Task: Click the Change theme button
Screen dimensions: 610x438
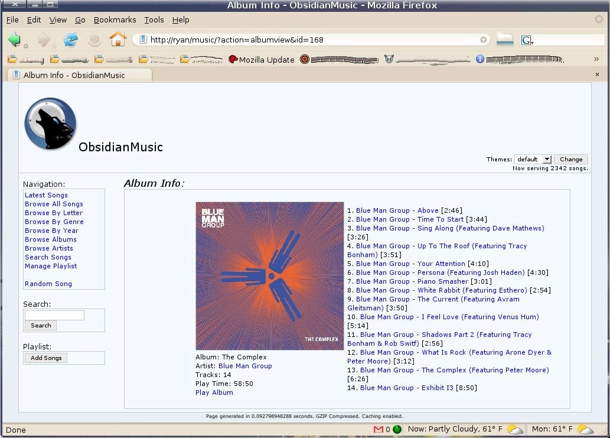Action: coord(570,159)
